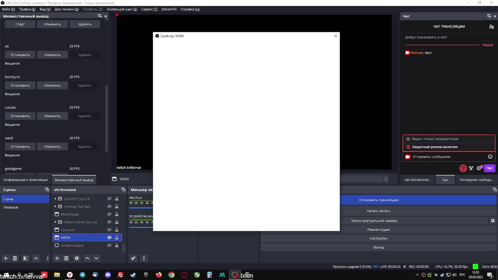Expand the Albion online Группа group
Screen dimensions: 498x280
55,222
